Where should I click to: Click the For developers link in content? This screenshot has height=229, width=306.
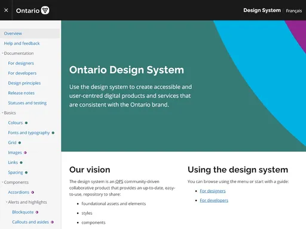pyautogui.click(x=214, y=200)
